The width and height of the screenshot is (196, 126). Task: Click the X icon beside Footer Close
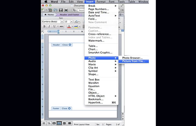(x=69, y=108)
